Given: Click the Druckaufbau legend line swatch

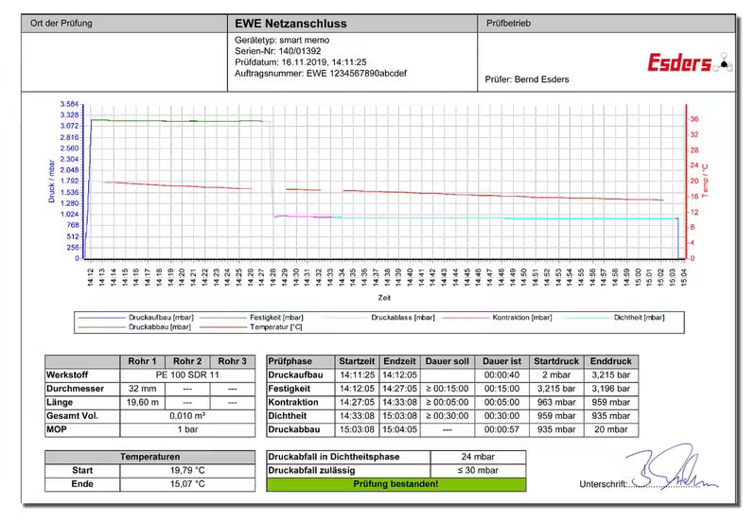Looking at the screenshot, I should [x=102, y=318].
